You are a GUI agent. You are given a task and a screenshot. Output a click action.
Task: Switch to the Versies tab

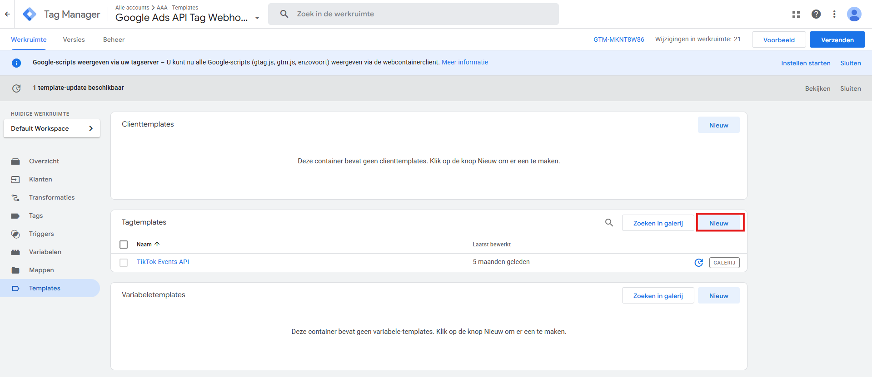click(74, 39)
